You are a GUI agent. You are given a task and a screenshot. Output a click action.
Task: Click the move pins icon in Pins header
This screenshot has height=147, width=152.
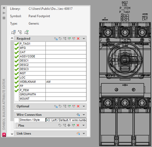click(69, 125)
